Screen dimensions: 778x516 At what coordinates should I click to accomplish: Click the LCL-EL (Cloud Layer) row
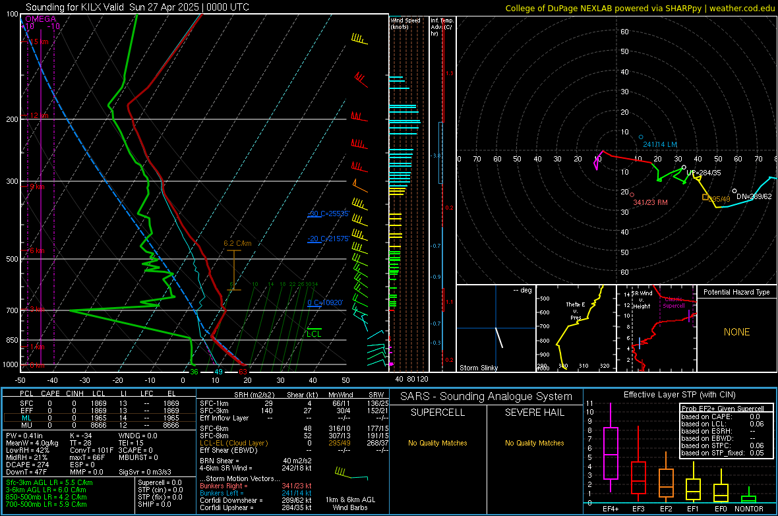coord(294,443)
